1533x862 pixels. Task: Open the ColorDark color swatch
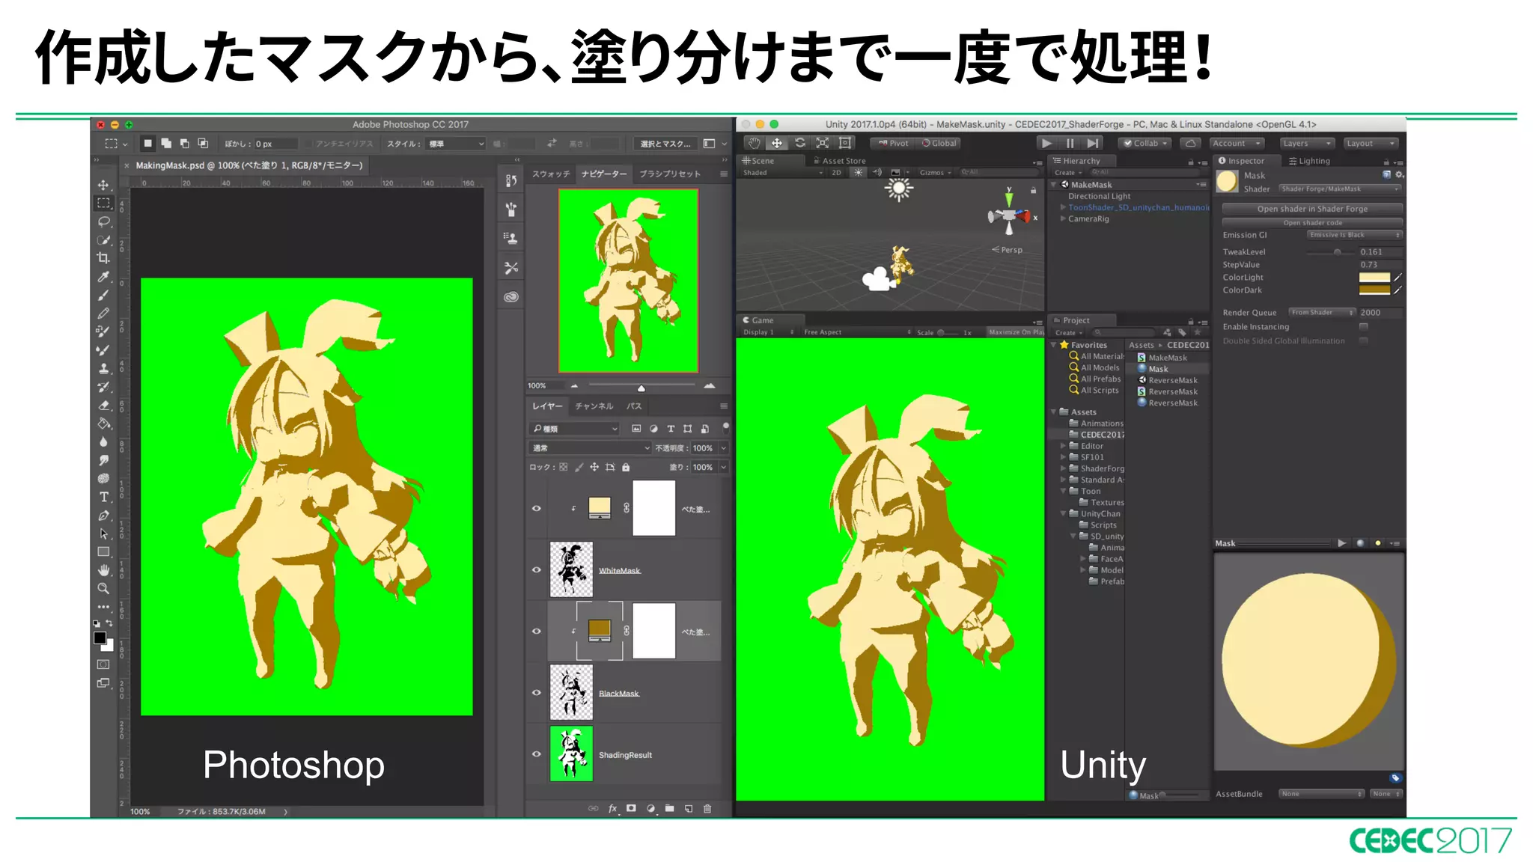click(1374, 290)
